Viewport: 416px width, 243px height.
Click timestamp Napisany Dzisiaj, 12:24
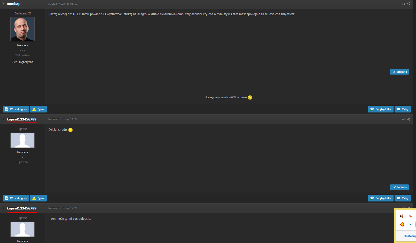point(63,208)
